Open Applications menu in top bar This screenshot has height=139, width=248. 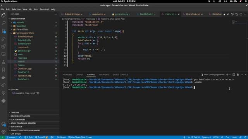[x=9, y=1]
